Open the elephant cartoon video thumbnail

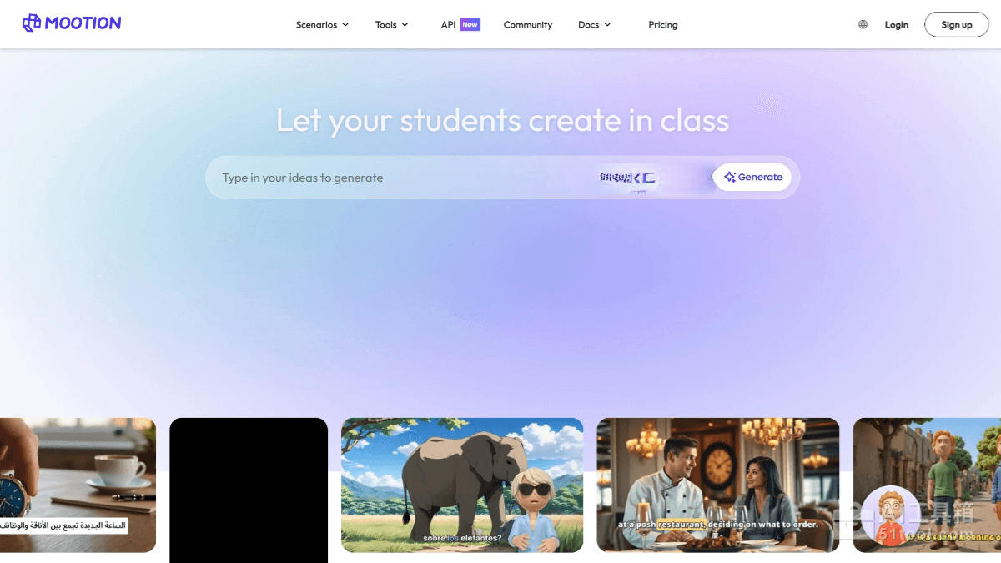pos(462,485)
